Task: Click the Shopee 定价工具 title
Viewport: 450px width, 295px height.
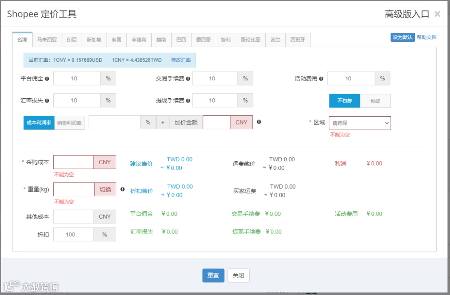Action: pos(42,14)
